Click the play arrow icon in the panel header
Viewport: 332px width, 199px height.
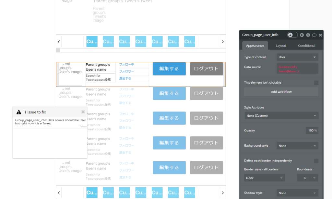click(302, 35)
